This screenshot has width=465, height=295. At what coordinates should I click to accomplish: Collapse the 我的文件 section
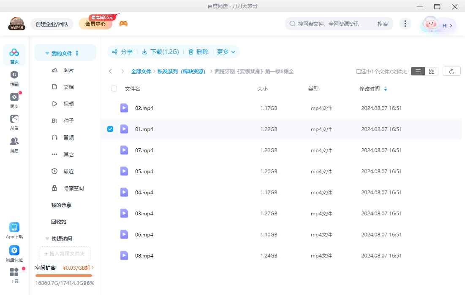click(x=47, y=53)
